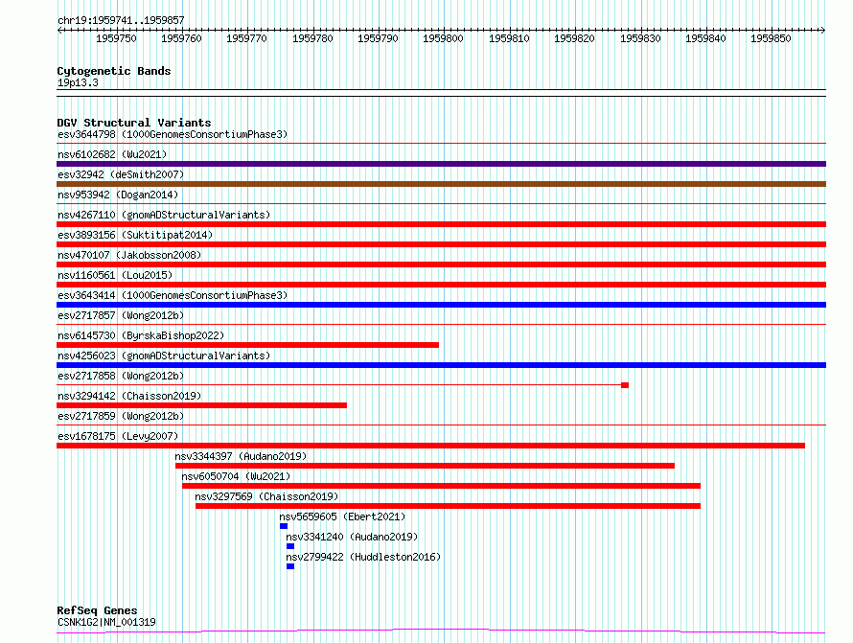Click ruler position 1959840
Image resolution: width=853 pixels, height=643 pixels.
(705, 38)
